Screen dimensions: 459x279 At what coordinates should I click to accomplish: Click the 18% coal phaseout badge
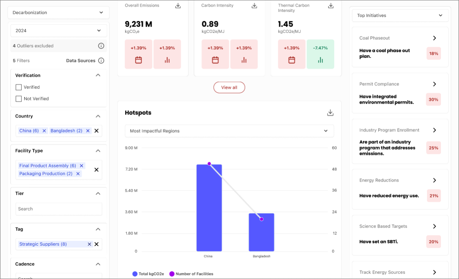(x=434, y=54)
